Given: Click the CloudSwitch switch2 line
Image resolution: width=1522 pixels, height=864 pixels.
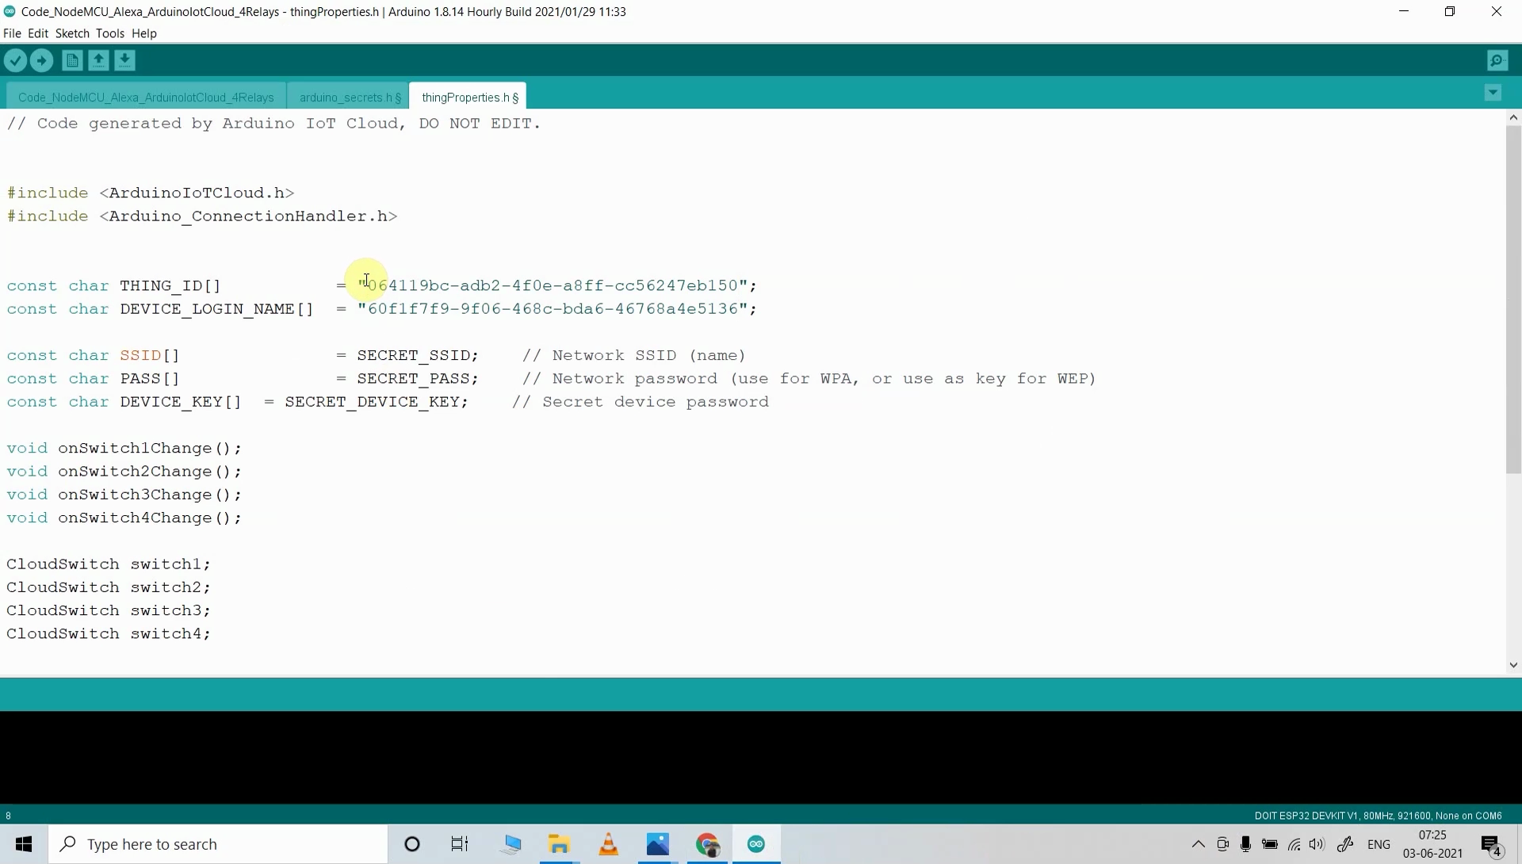Looking at the screenshot, I should (109, 587).
